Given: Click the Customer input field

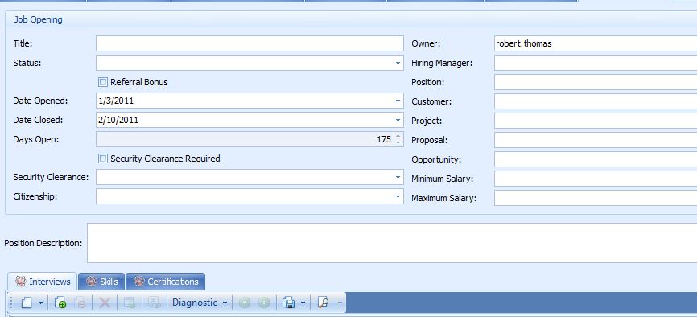Looking at the screenshot, I should (x=596, y=101).
